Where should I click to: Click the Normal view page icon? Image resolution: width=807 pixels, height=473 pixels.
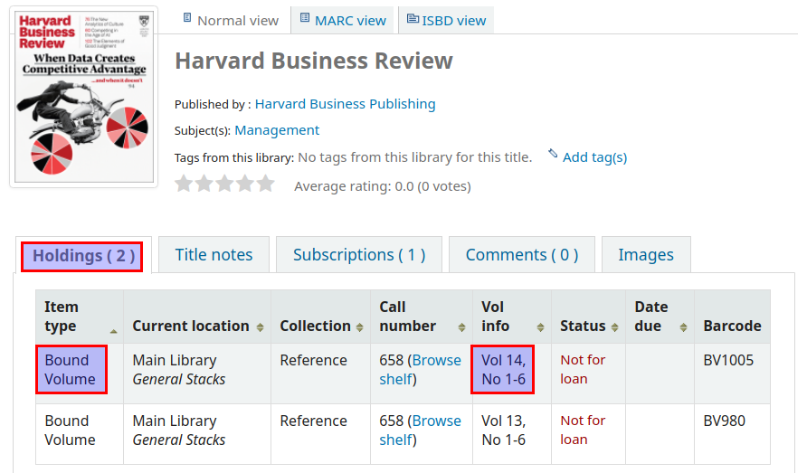point(187,18)
